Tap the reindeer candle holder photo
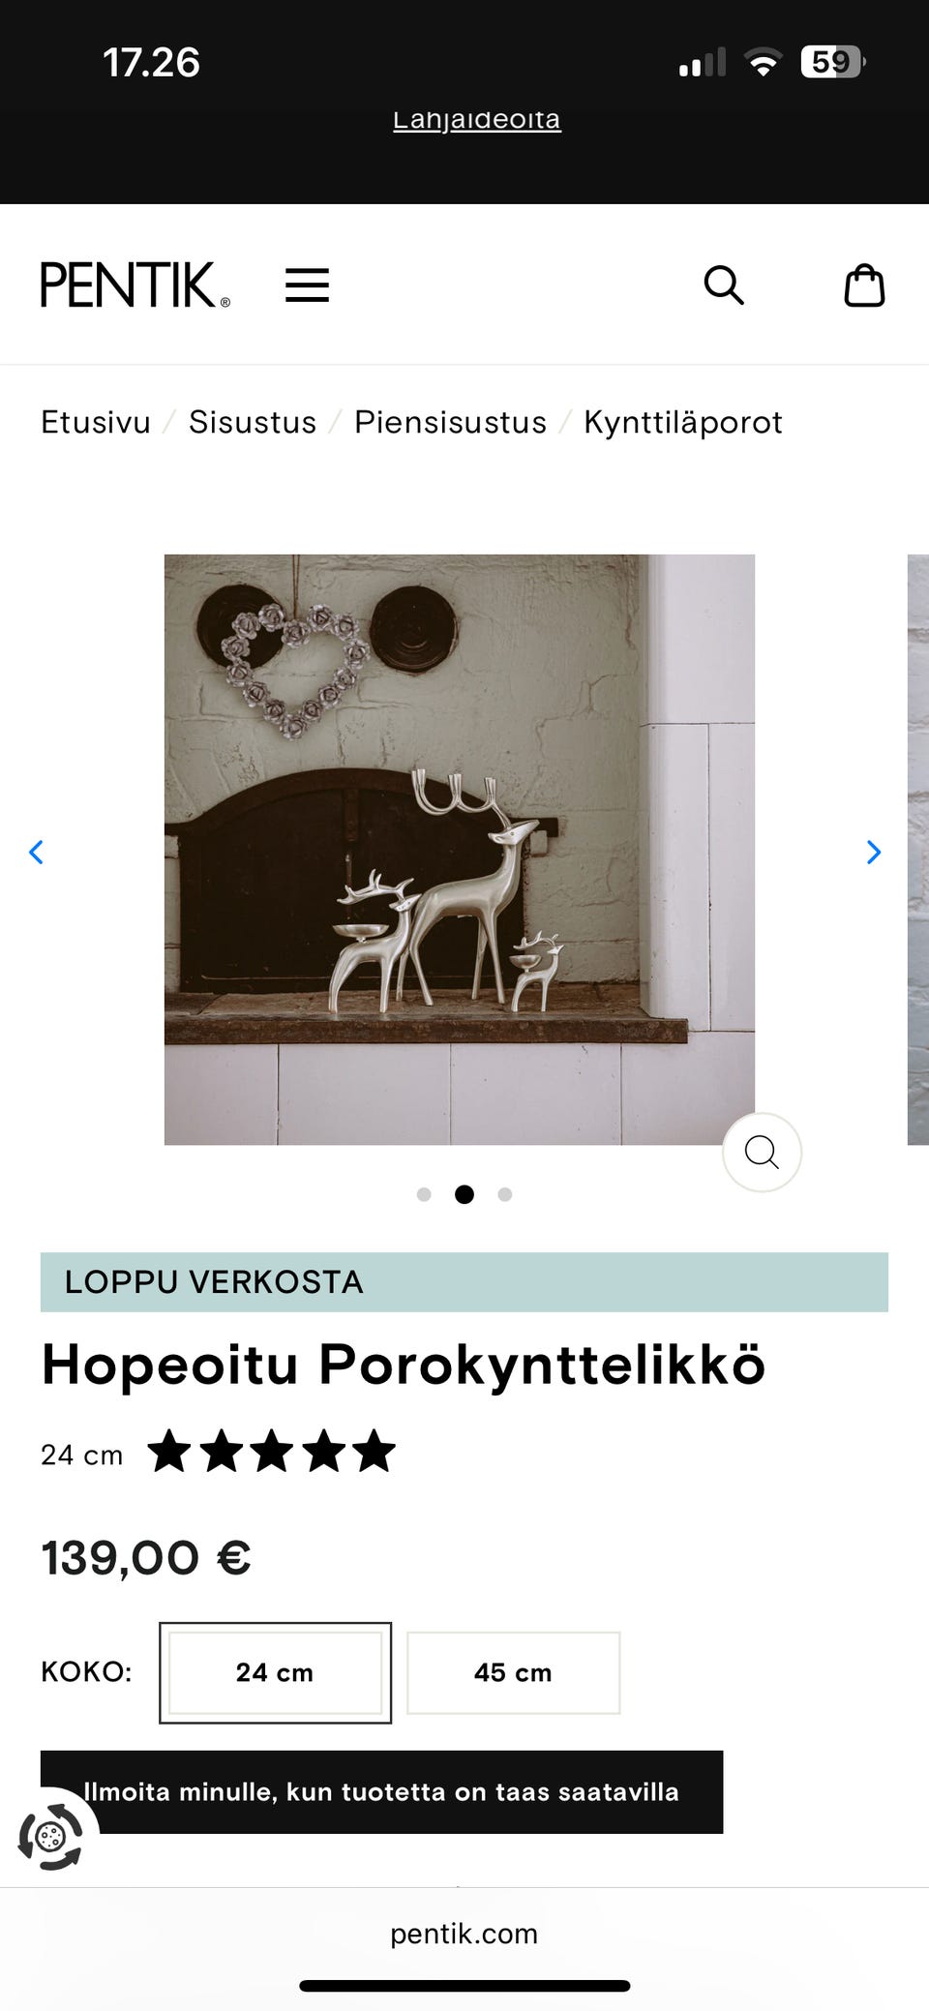 (460, 850)
